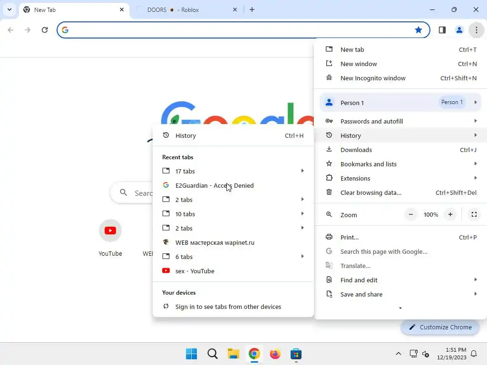Switch to the DOORS - Roblox tab
This screenshot has height=365, width=487.
(187, 10)
